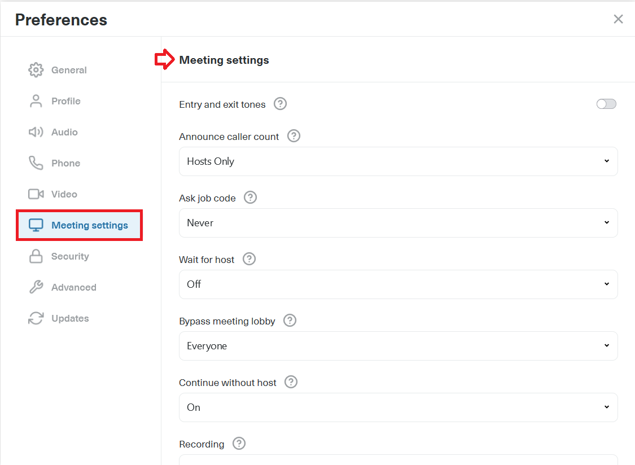Click the Recording question mark

(239, 444)
